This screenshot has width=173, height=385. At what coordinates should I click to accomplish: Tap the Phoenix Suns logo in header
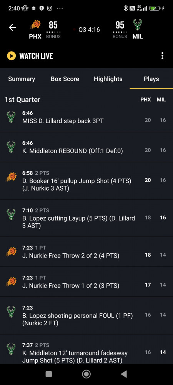tap(35, 25)
